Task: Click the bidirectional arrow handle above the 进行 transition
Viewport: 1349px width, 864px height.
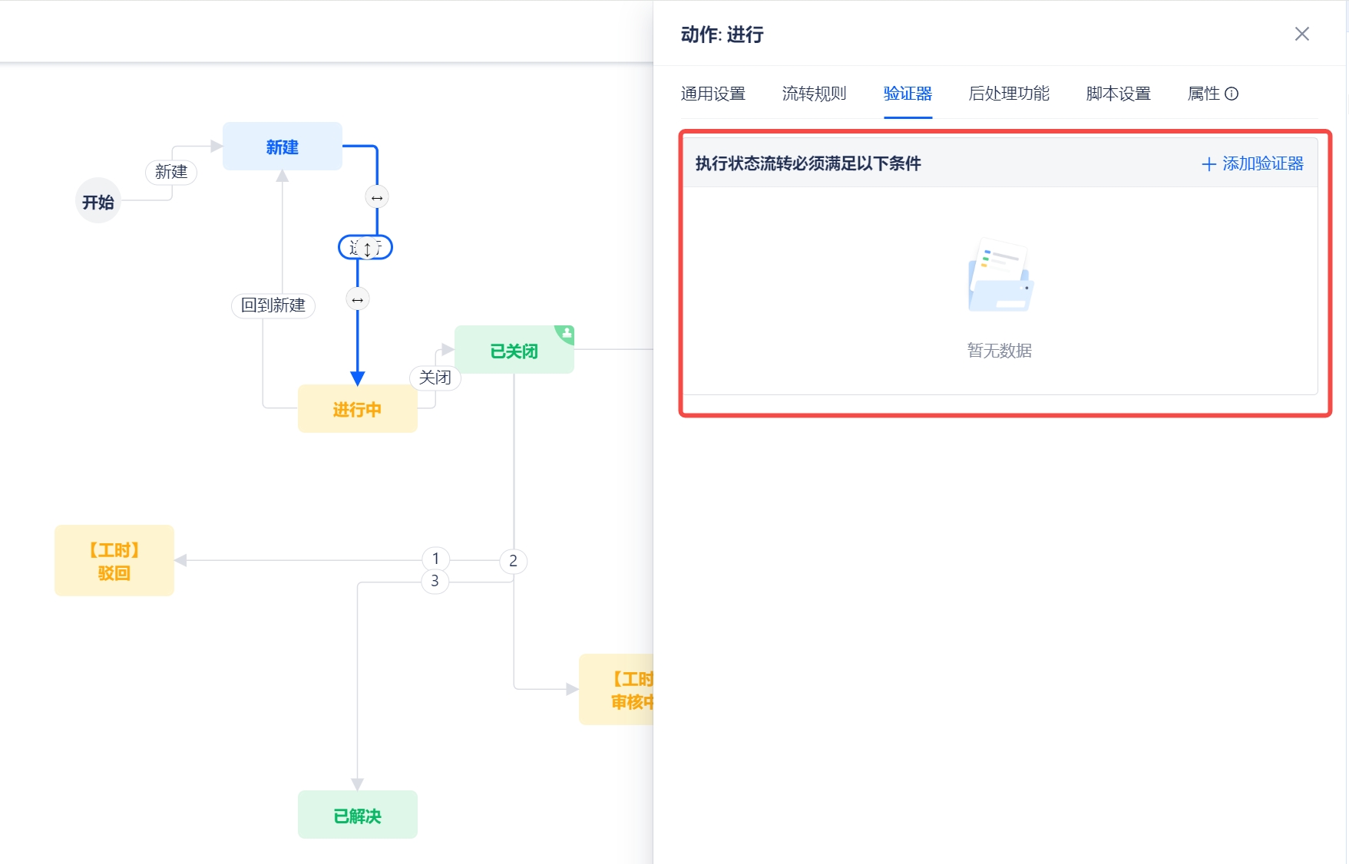Action: click(376, 196)
